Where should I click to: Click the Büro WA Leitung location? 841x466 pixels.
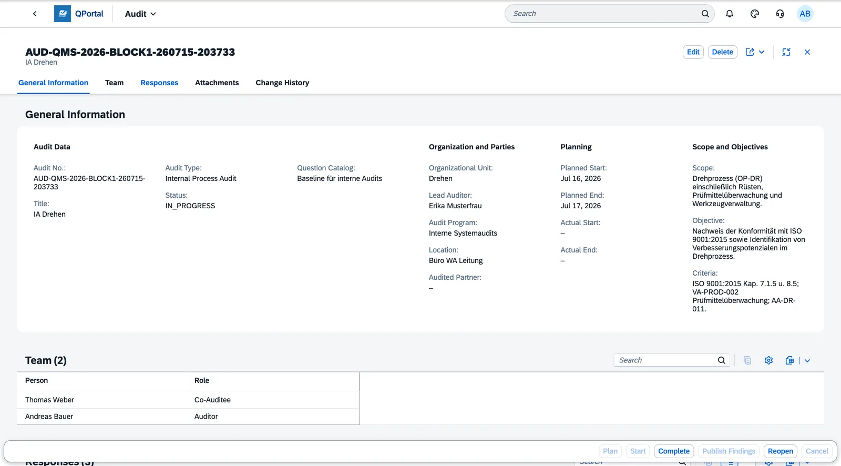point(456,260)
